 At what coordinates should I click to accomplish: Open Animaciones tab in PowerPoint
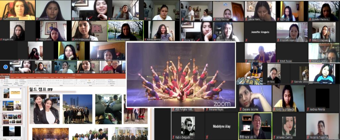click(x=31, y=77)
